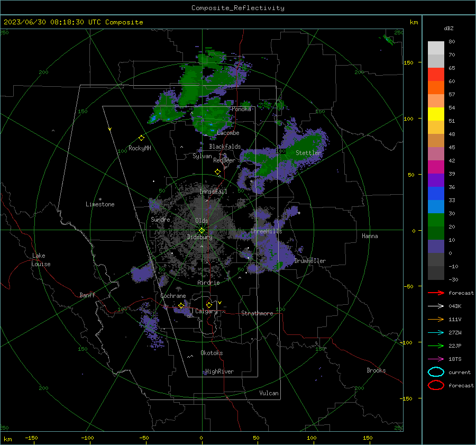Click the RockyMH label
This screenshot has width=476, height=445.
pyautogui.click(x=140, y=148)
